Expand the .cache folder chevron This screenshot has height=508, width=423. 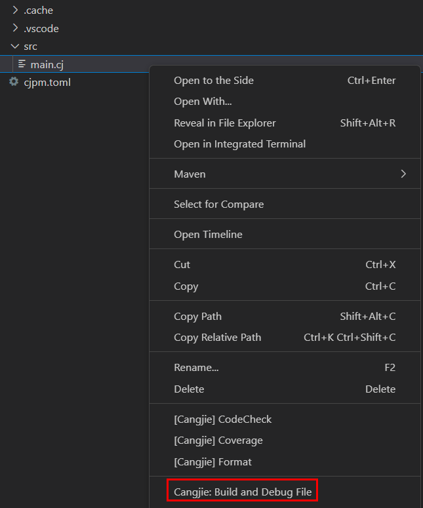coord(16,10)
